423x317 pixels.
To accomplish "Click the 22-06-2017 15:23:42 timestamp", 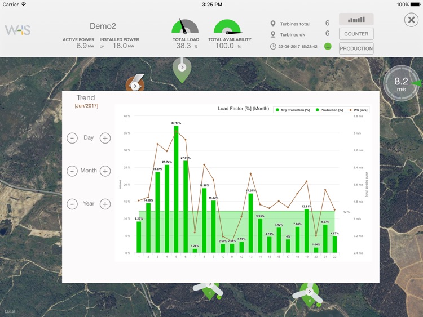I will click(298, 47).
